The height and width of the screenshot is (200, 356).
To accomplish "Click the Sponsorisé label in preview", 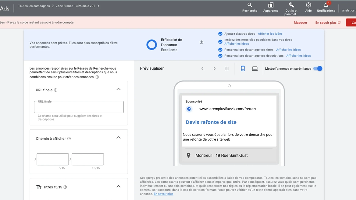I will pyautogui.click(x=194, y=101).
